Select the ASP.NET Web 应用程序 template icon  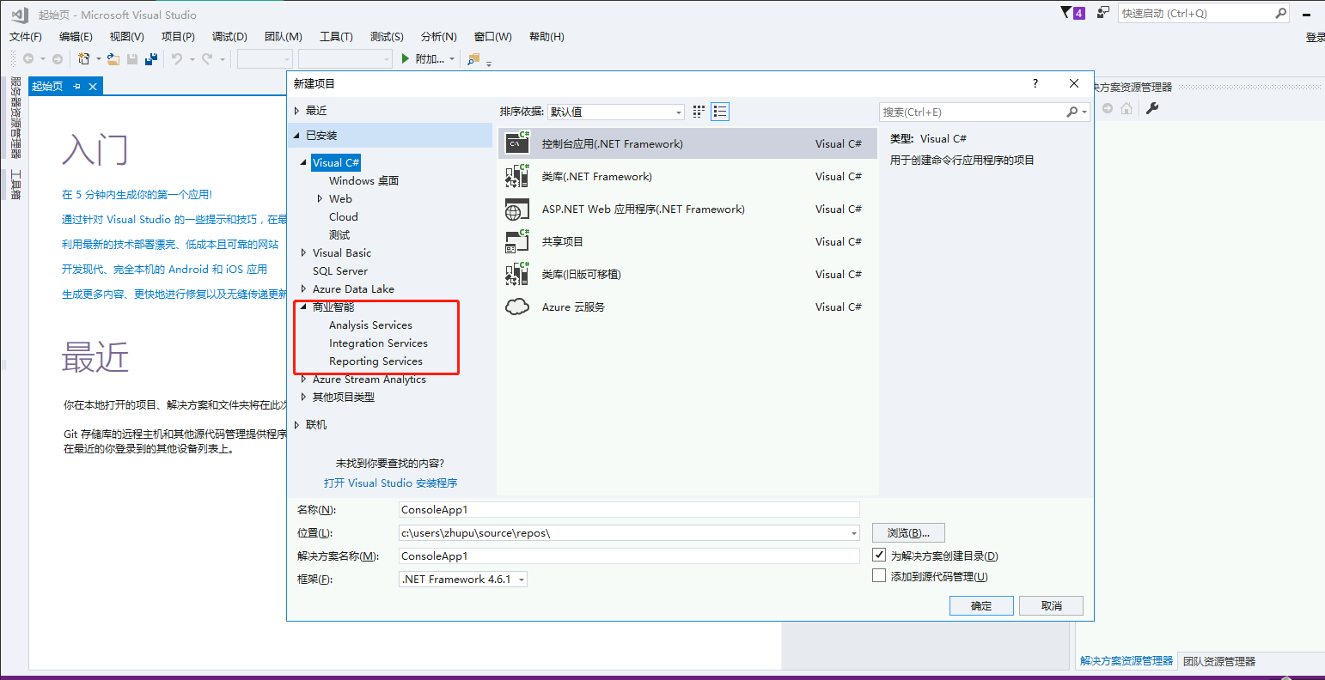(x=516, y=209)
